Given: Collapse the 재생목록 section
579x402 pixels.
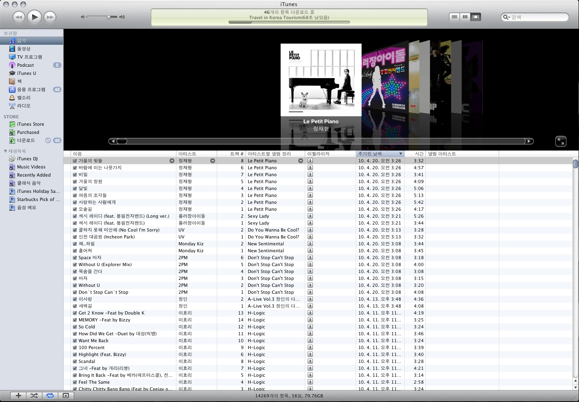Looking at the screenshot, I should point(5,151).
